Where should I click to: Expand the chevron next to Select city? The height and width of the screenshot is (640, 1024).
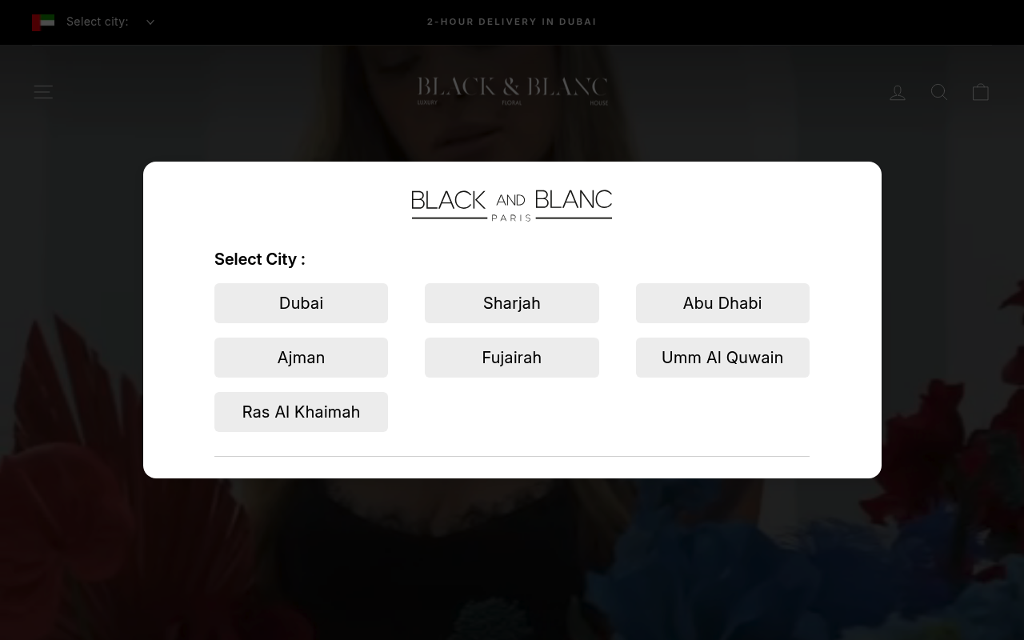click(x=150, y=22)
